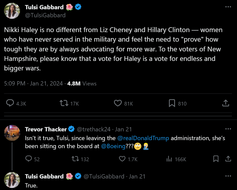
Task: Repost Trevor Thacker's reply with 132 reposts
Action: click(x=75, y=159)
